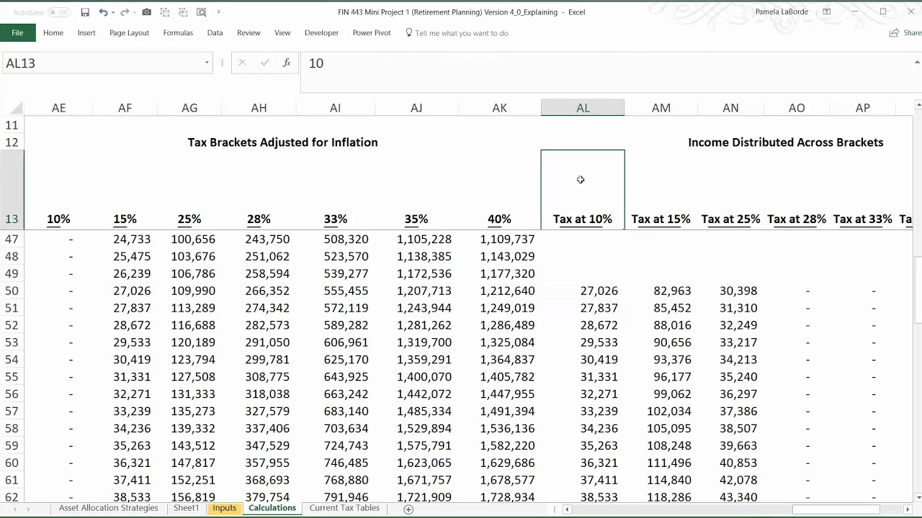Switch to the Home ribbon tab

(x=53, y=33)
